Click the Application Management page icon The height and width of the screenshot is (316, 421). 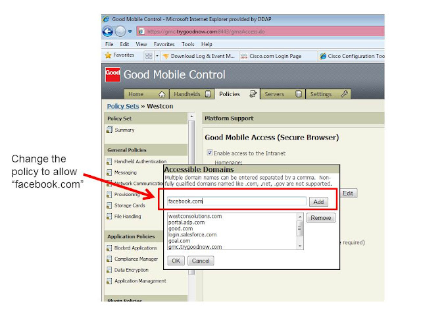pos(109,281)
